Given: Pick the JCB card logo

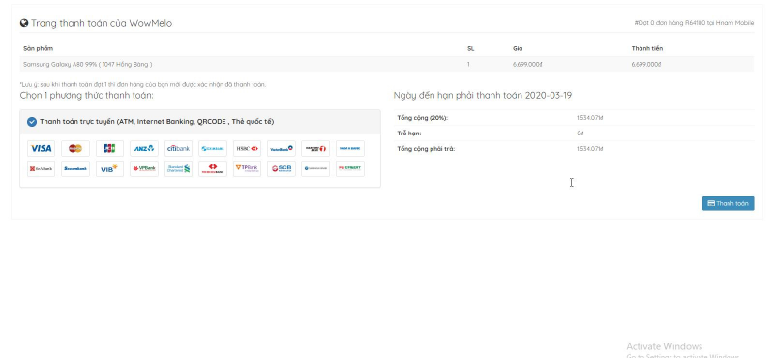Looking at the screenshot, I should pos(109,148).
